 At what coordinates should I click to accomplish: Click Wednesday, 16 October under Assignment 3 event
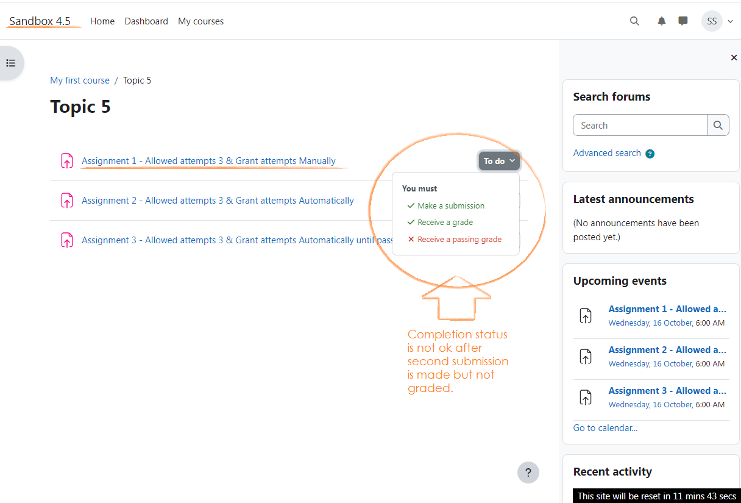(650, 405)
